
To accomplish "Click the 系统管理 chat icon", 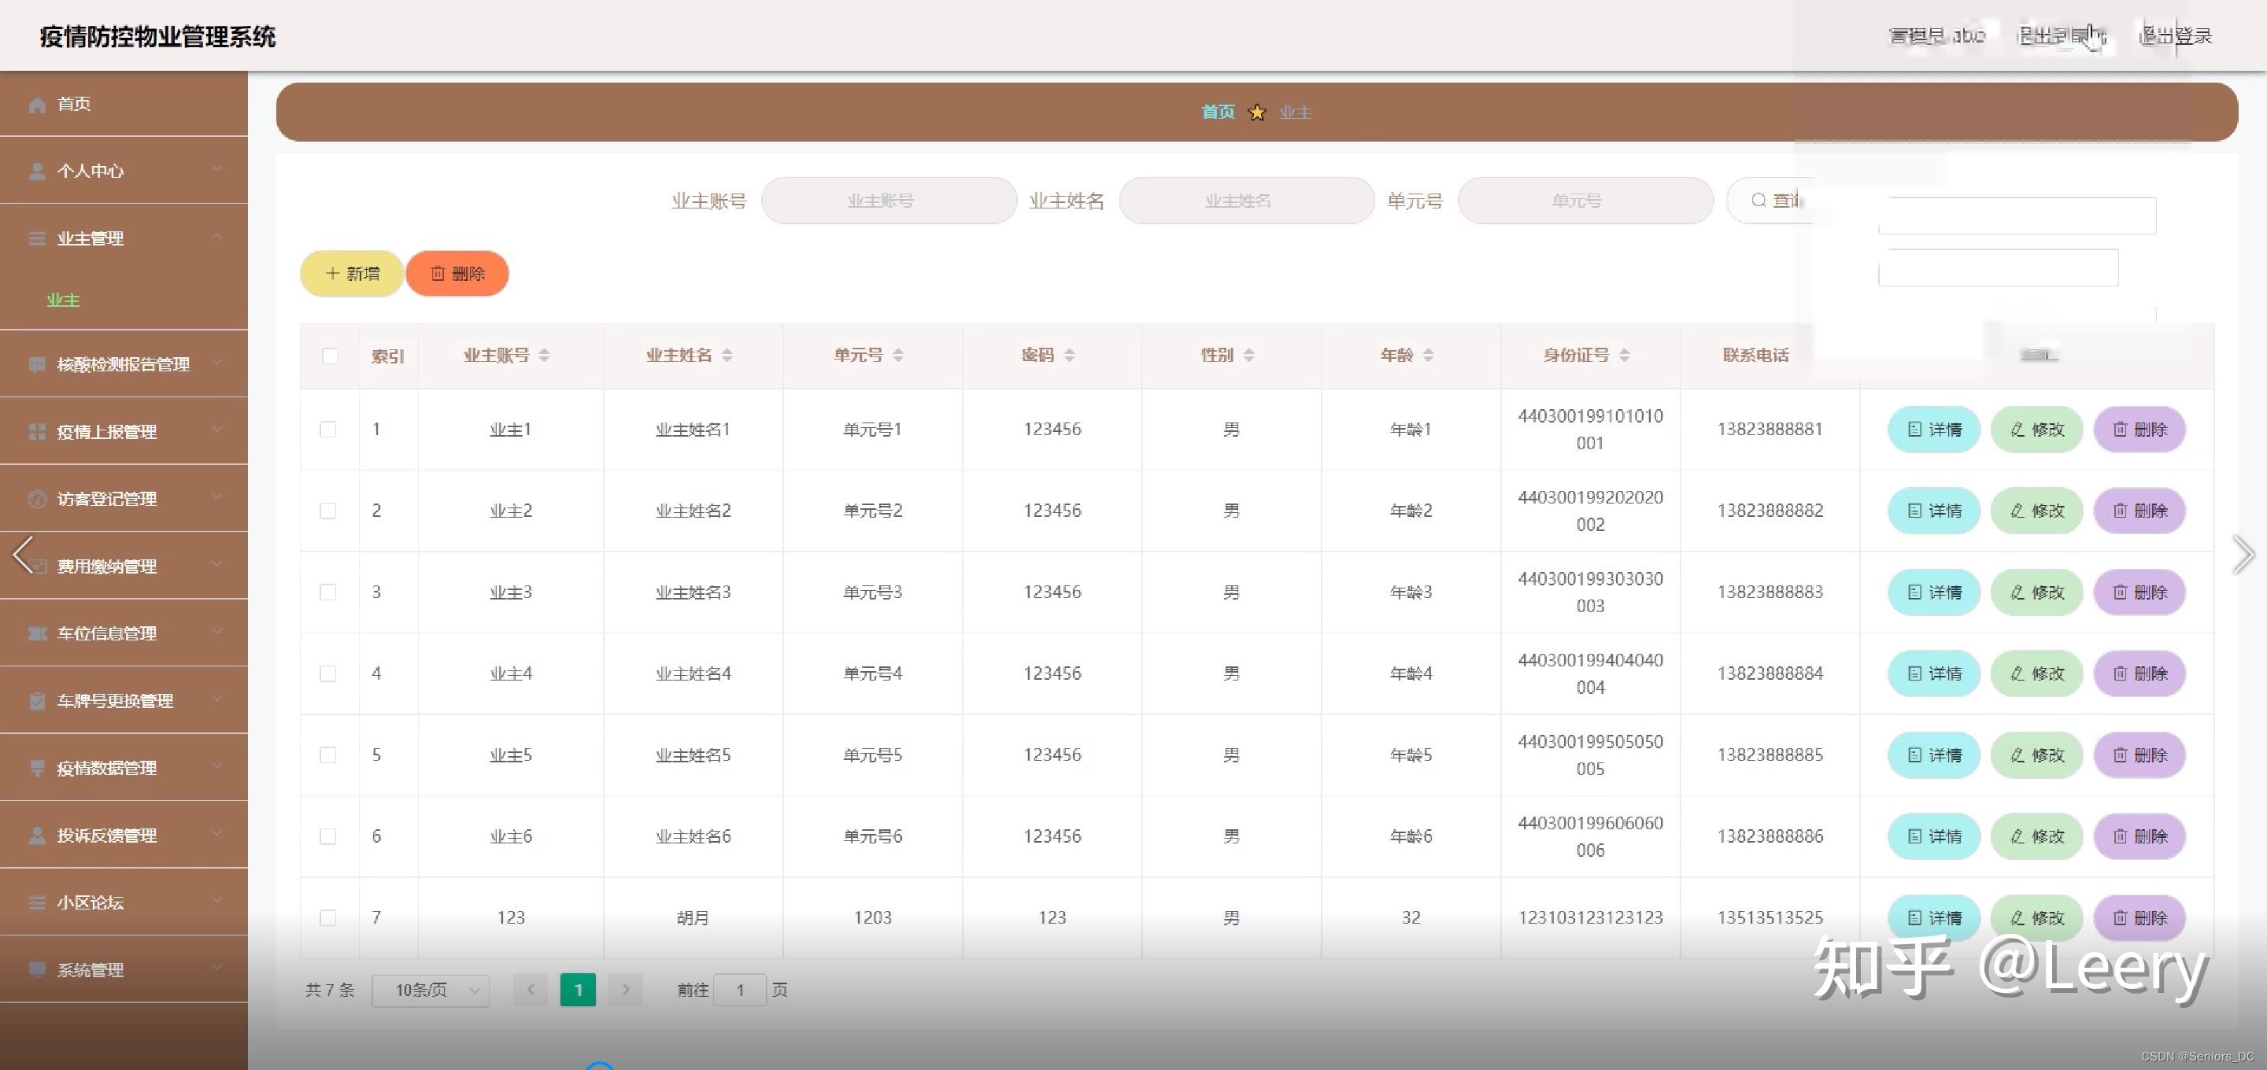I will pos(37,969).
